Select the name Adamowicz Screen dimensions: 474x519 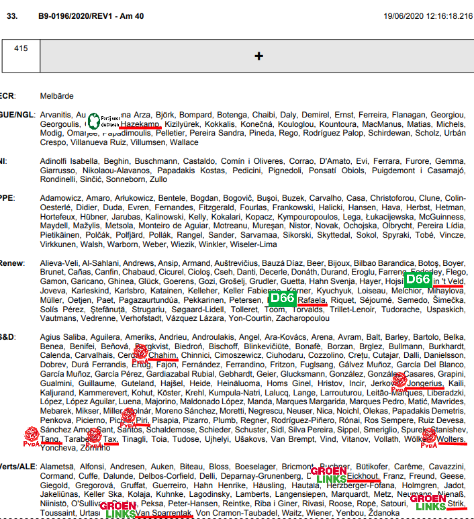coord(60,198)
